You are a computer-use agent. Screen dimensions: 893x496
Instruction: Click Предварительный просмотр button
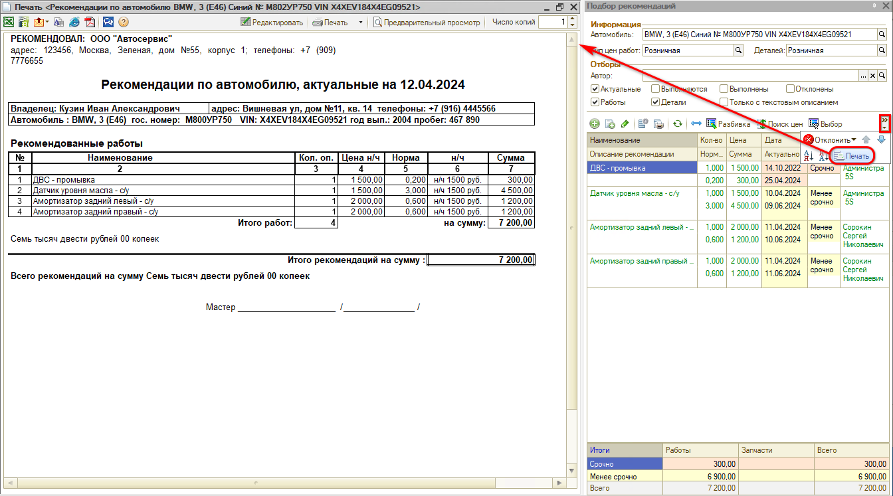point(427,22)
